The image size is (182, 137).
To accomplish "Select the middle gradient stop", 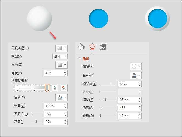I will [33, 88].
